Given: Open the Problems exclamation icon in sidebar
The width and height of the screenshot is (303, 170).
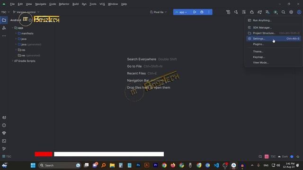Looking at the screenshot, I should [x=4, y=125].
